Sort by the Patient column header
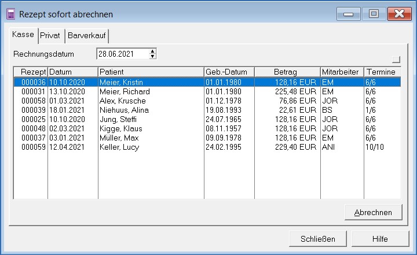 151,72
